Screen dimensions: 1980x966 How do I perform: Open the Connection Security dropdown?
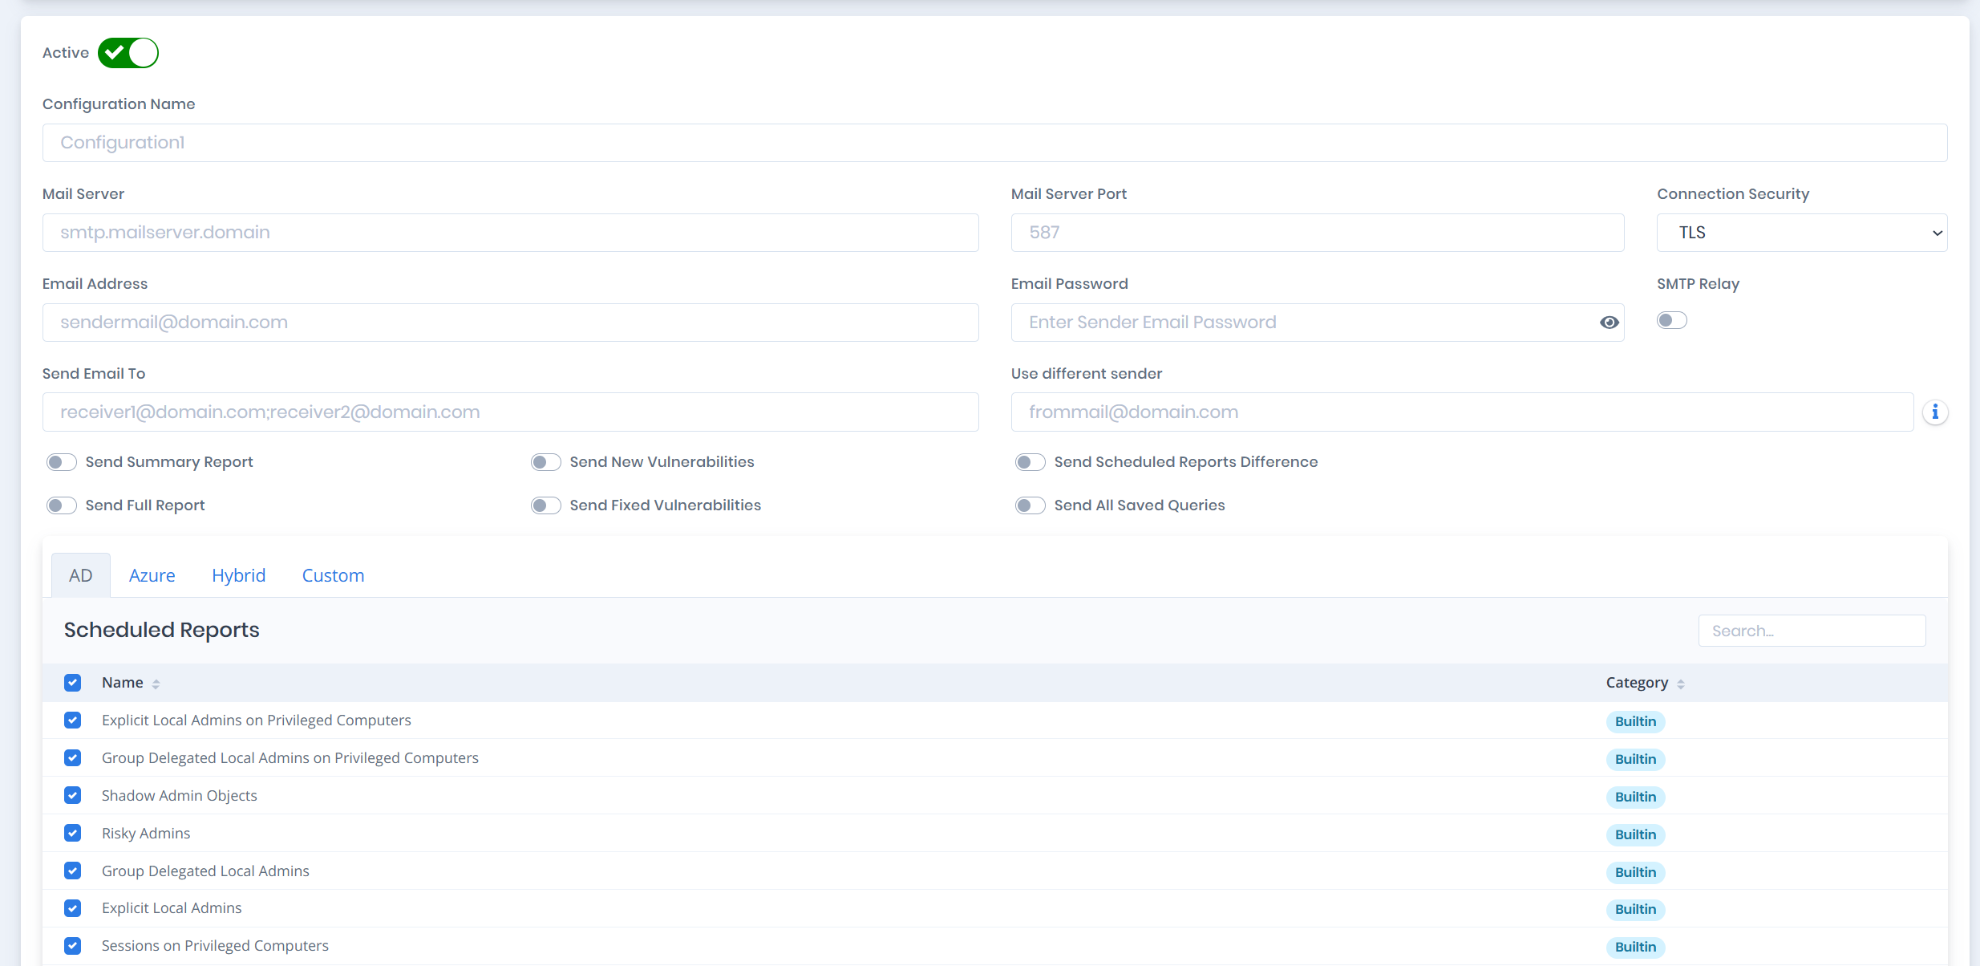pos(1800,232)
